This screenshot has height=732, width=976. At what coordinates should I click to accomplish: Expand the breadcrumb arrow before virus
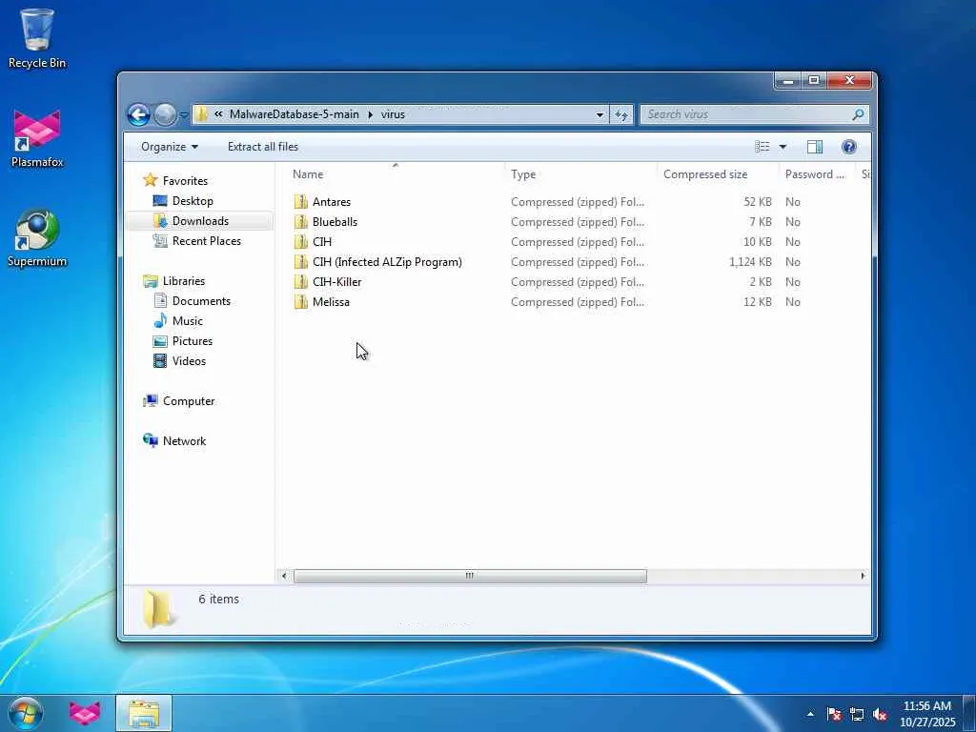click(x=371, y=114)
